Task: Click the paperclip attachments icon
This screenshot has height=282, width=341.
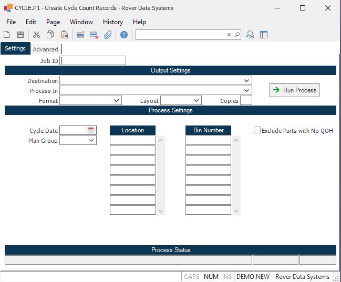Action: [x=107, y=35]
